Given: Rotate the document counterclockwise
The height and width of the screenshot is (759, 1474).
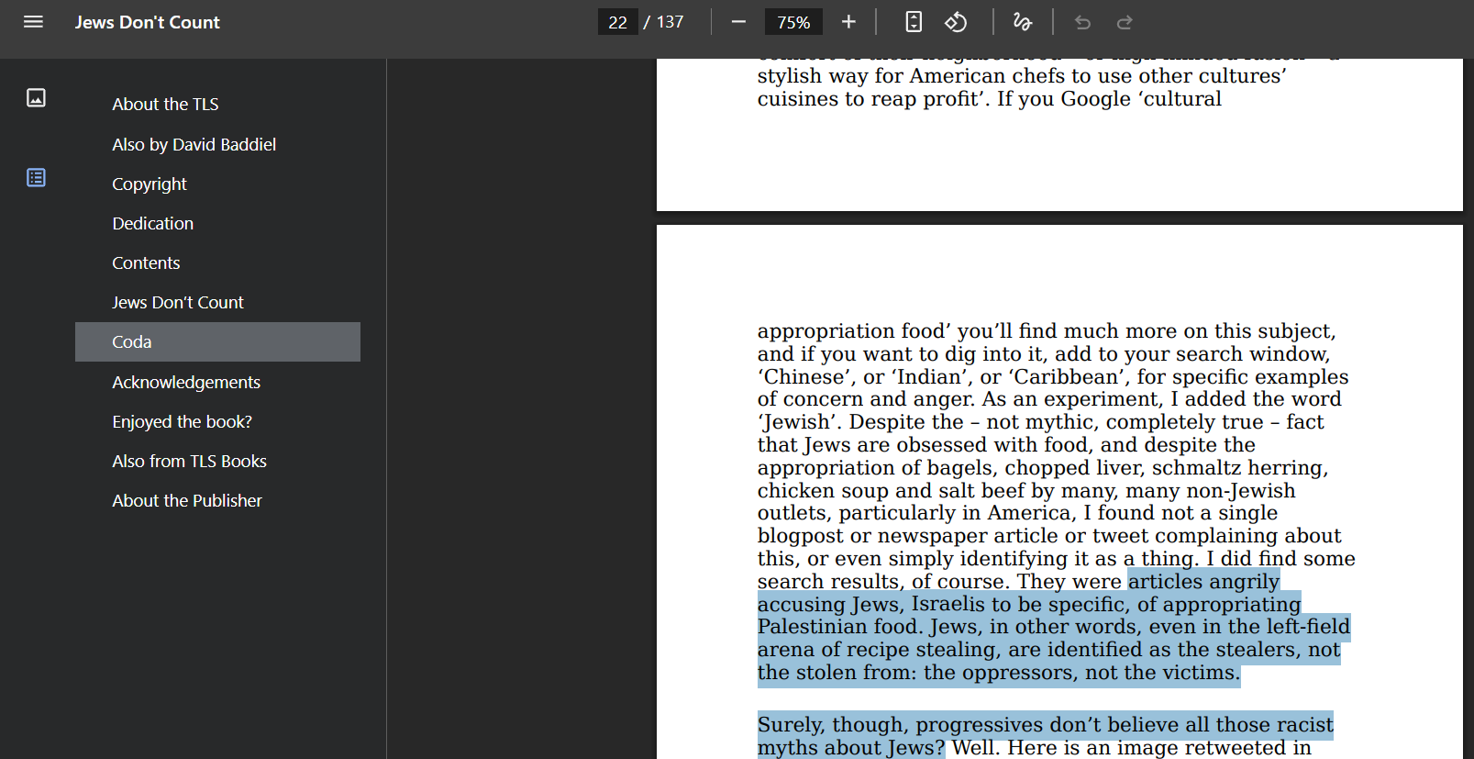Looking at the screenshot, I should point(956,22).
